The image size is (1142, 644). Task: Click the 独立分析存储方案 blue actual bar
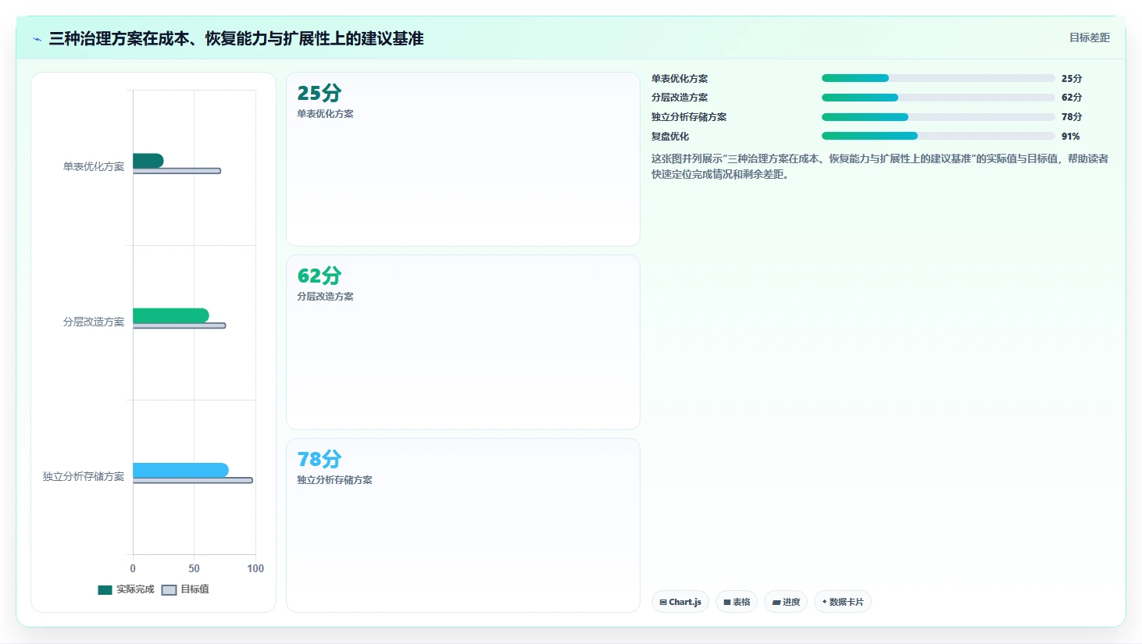click(180, 470)
